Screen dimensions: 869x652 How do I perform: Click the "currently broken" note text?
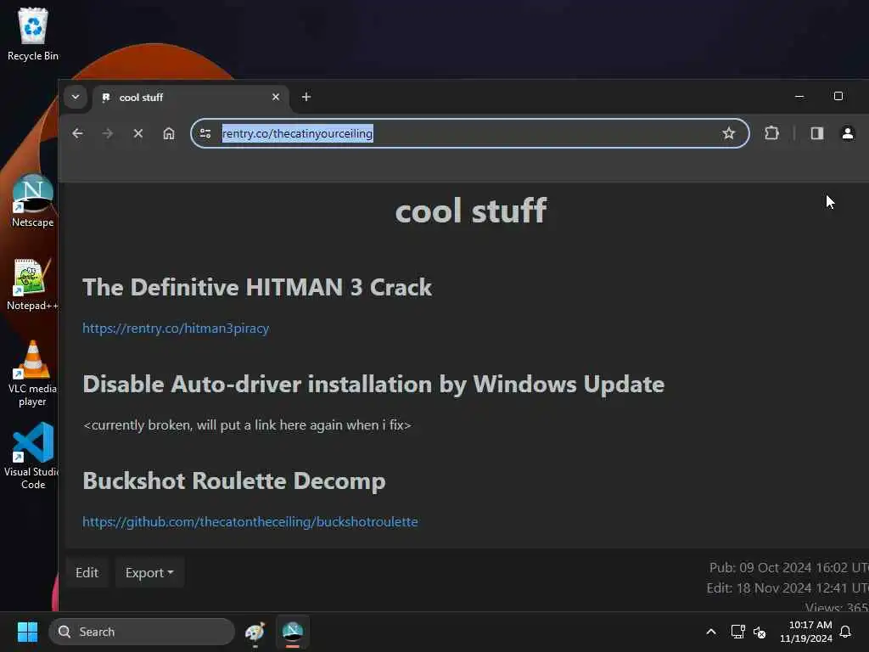pyautogui.click(x=247, y=425)
